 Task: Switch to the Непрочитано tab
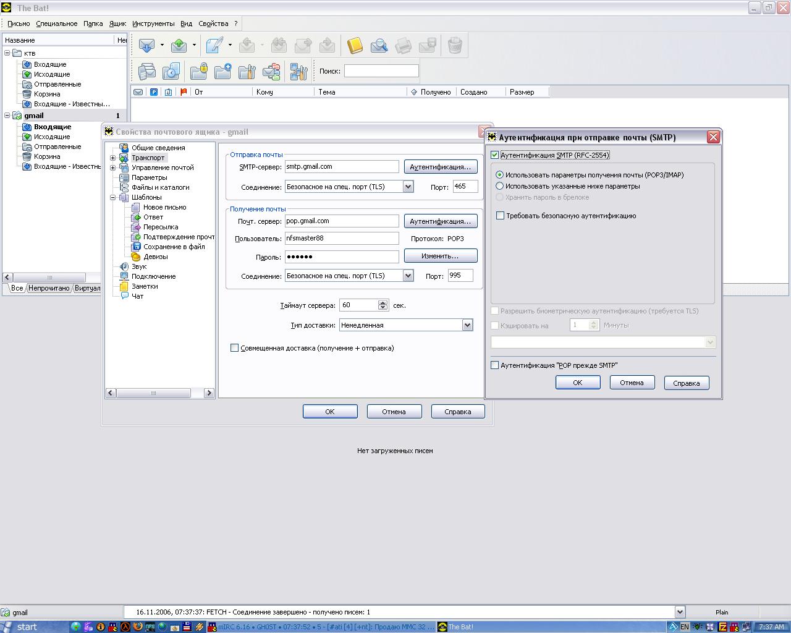click(x=49, y=288)
